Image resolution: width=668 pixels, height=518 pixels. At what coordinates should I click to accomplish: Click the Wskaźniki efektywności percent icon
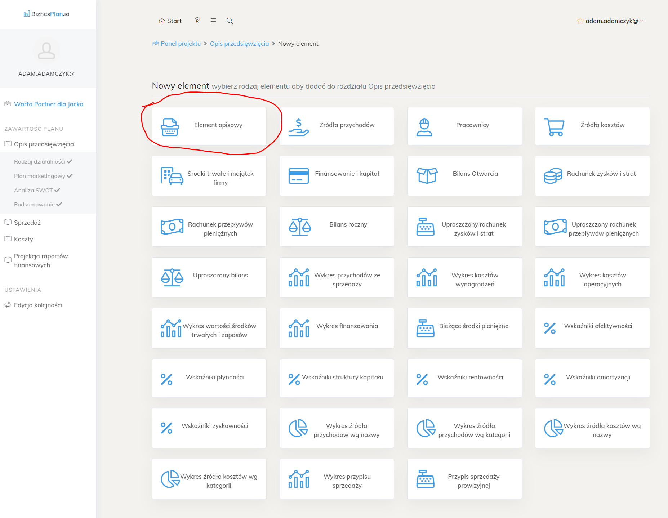click(x=550, y=328)
